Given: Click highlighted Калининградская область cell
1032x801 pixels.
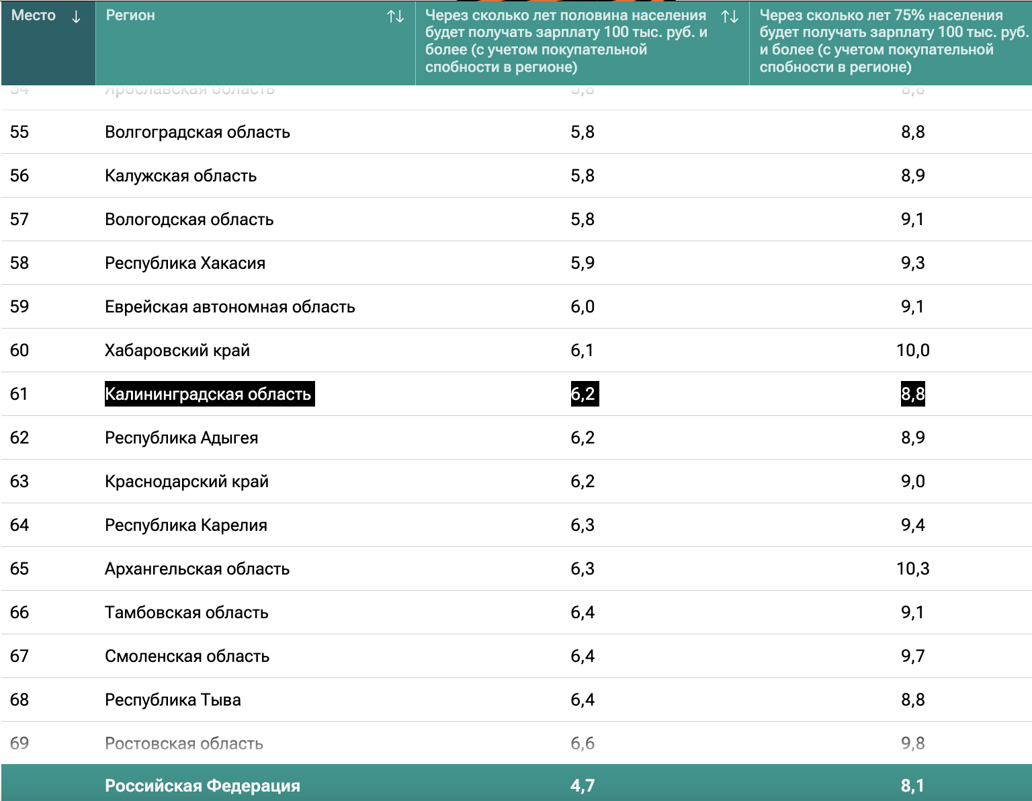Looking at the screenshot, I should click(209, 394).
